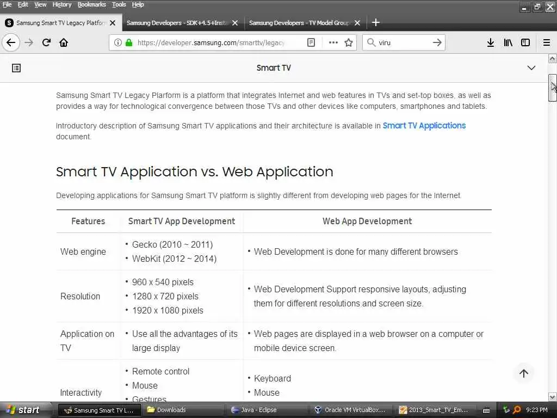
Task: Open the Bookmarks menu
Action: [x=91, y=4]
